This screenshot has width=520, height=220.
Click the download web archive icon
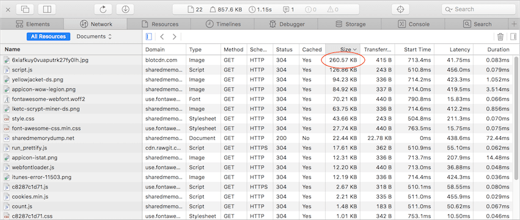(125, 10)
